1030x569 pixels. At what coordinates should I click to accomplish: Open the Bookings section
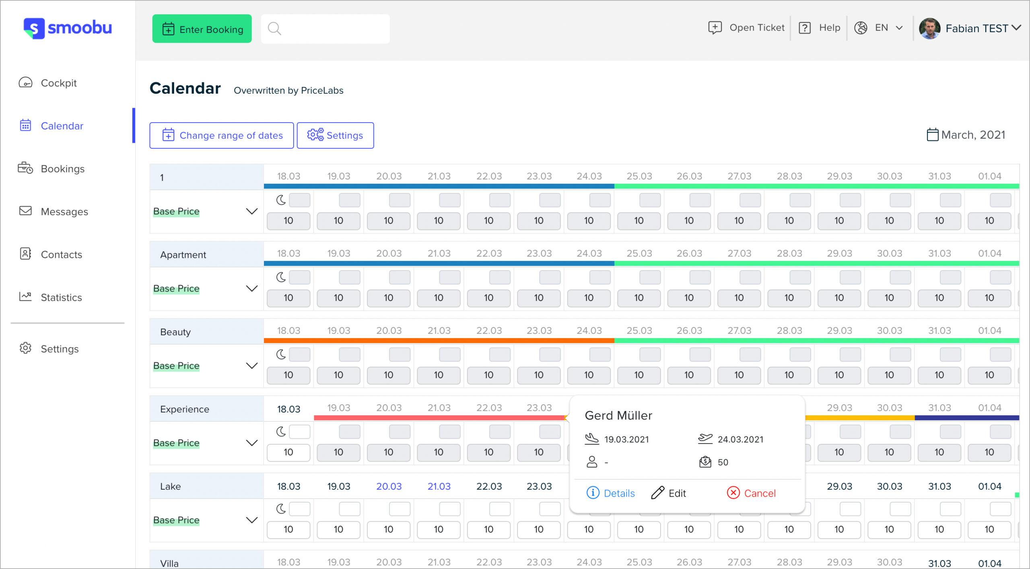(x=63, y=168)
